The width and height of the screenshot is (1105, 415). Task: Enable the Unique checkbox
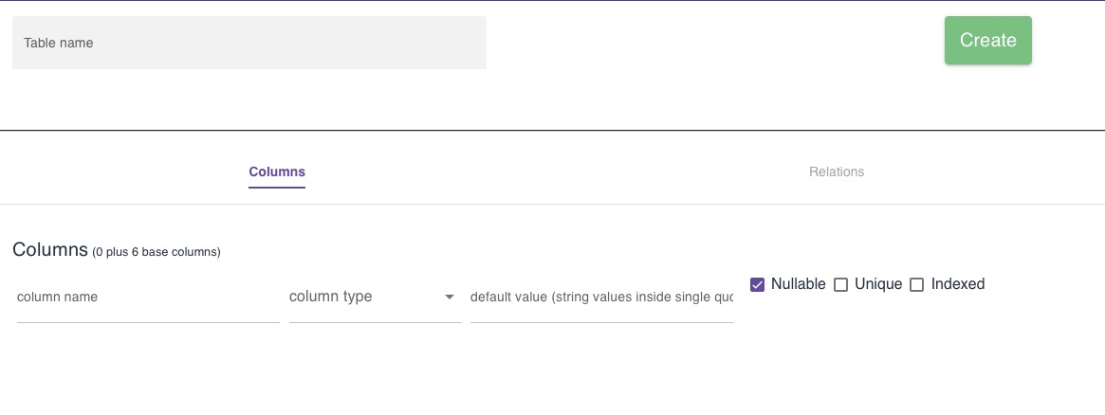click(840, 284)
